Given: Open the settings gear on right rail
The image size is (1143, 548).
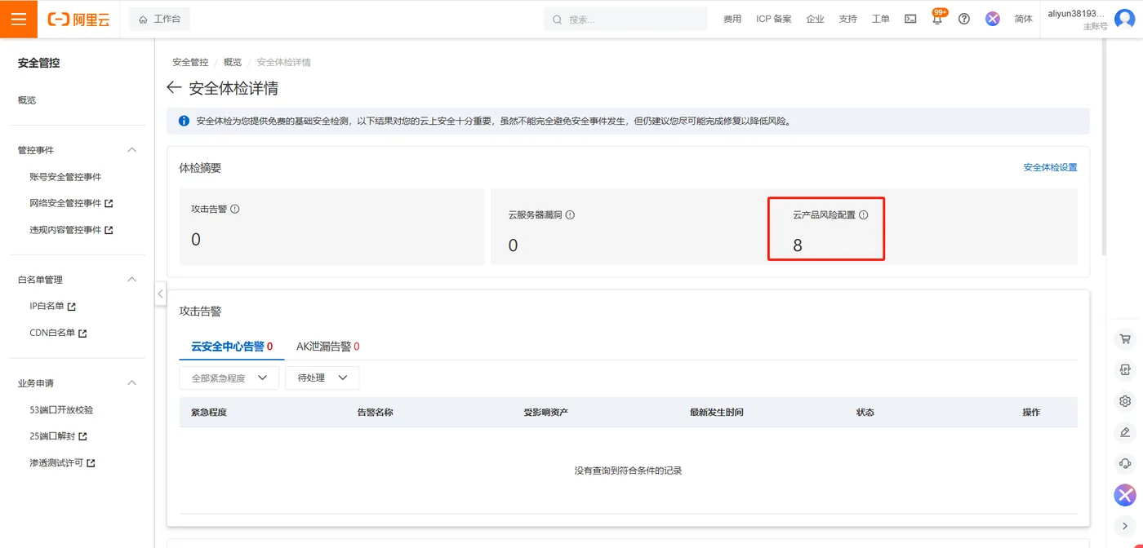Looking at the screenshot, I should coord(1125,401).
